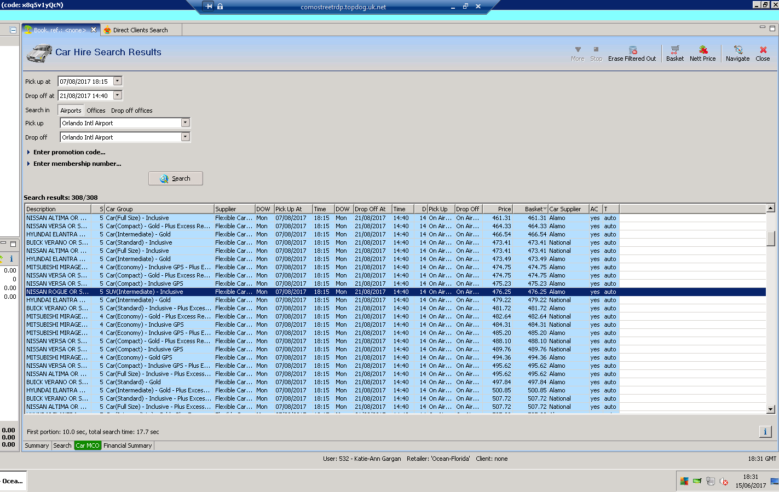This screenshot has height=492, width=779.
Task: Switch to Direct Clients Search tab
Action: click(x=140, y=30)
